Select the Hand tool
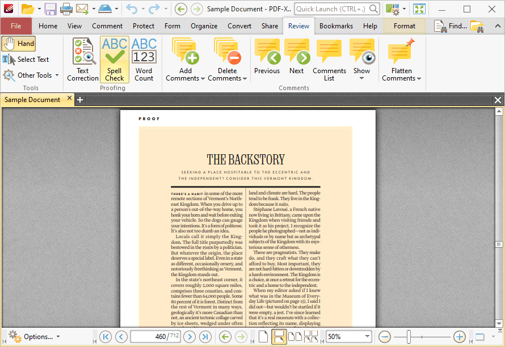This screenshot has height=347, width=505. (x=18, y=44)
